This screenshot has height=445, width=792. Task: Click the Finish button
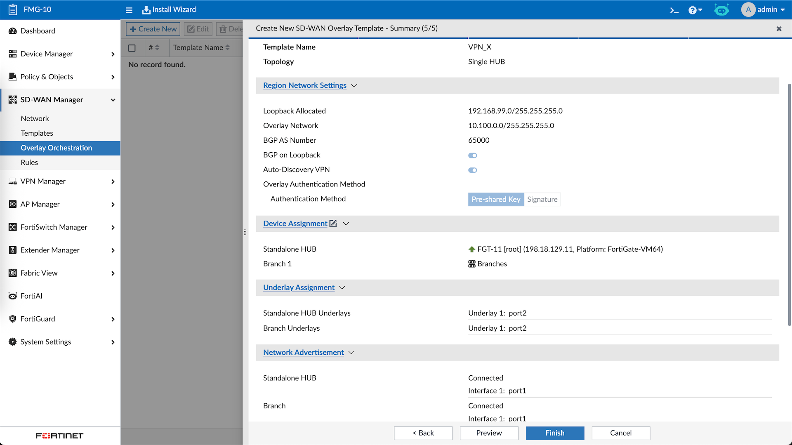pos(554,433)
